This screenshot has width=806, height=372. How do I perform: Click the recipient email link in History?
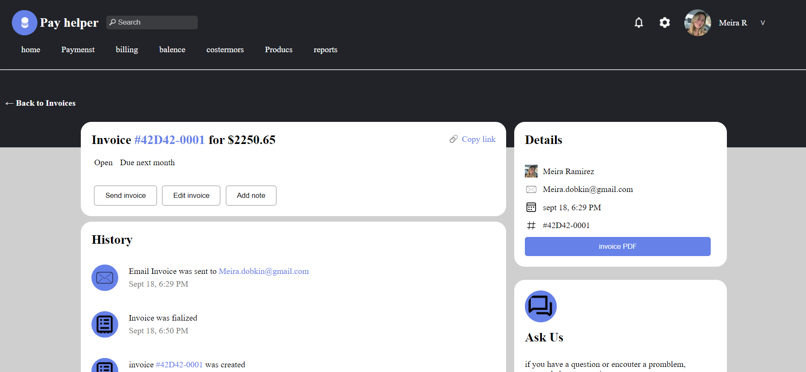[x=264, y=271]
